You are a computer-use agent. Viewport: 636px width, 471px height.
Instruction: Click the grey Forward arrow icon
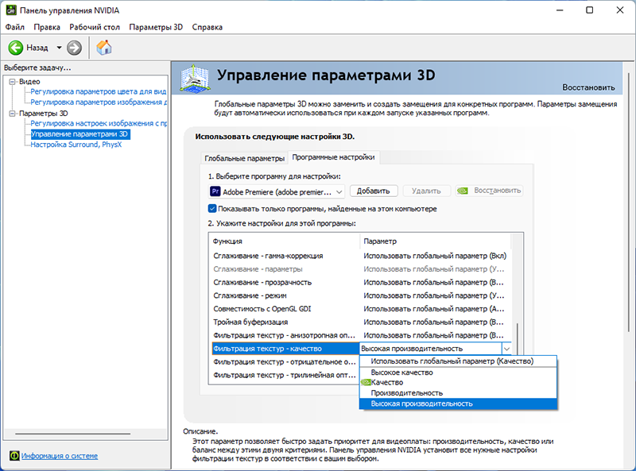[74, 48]
